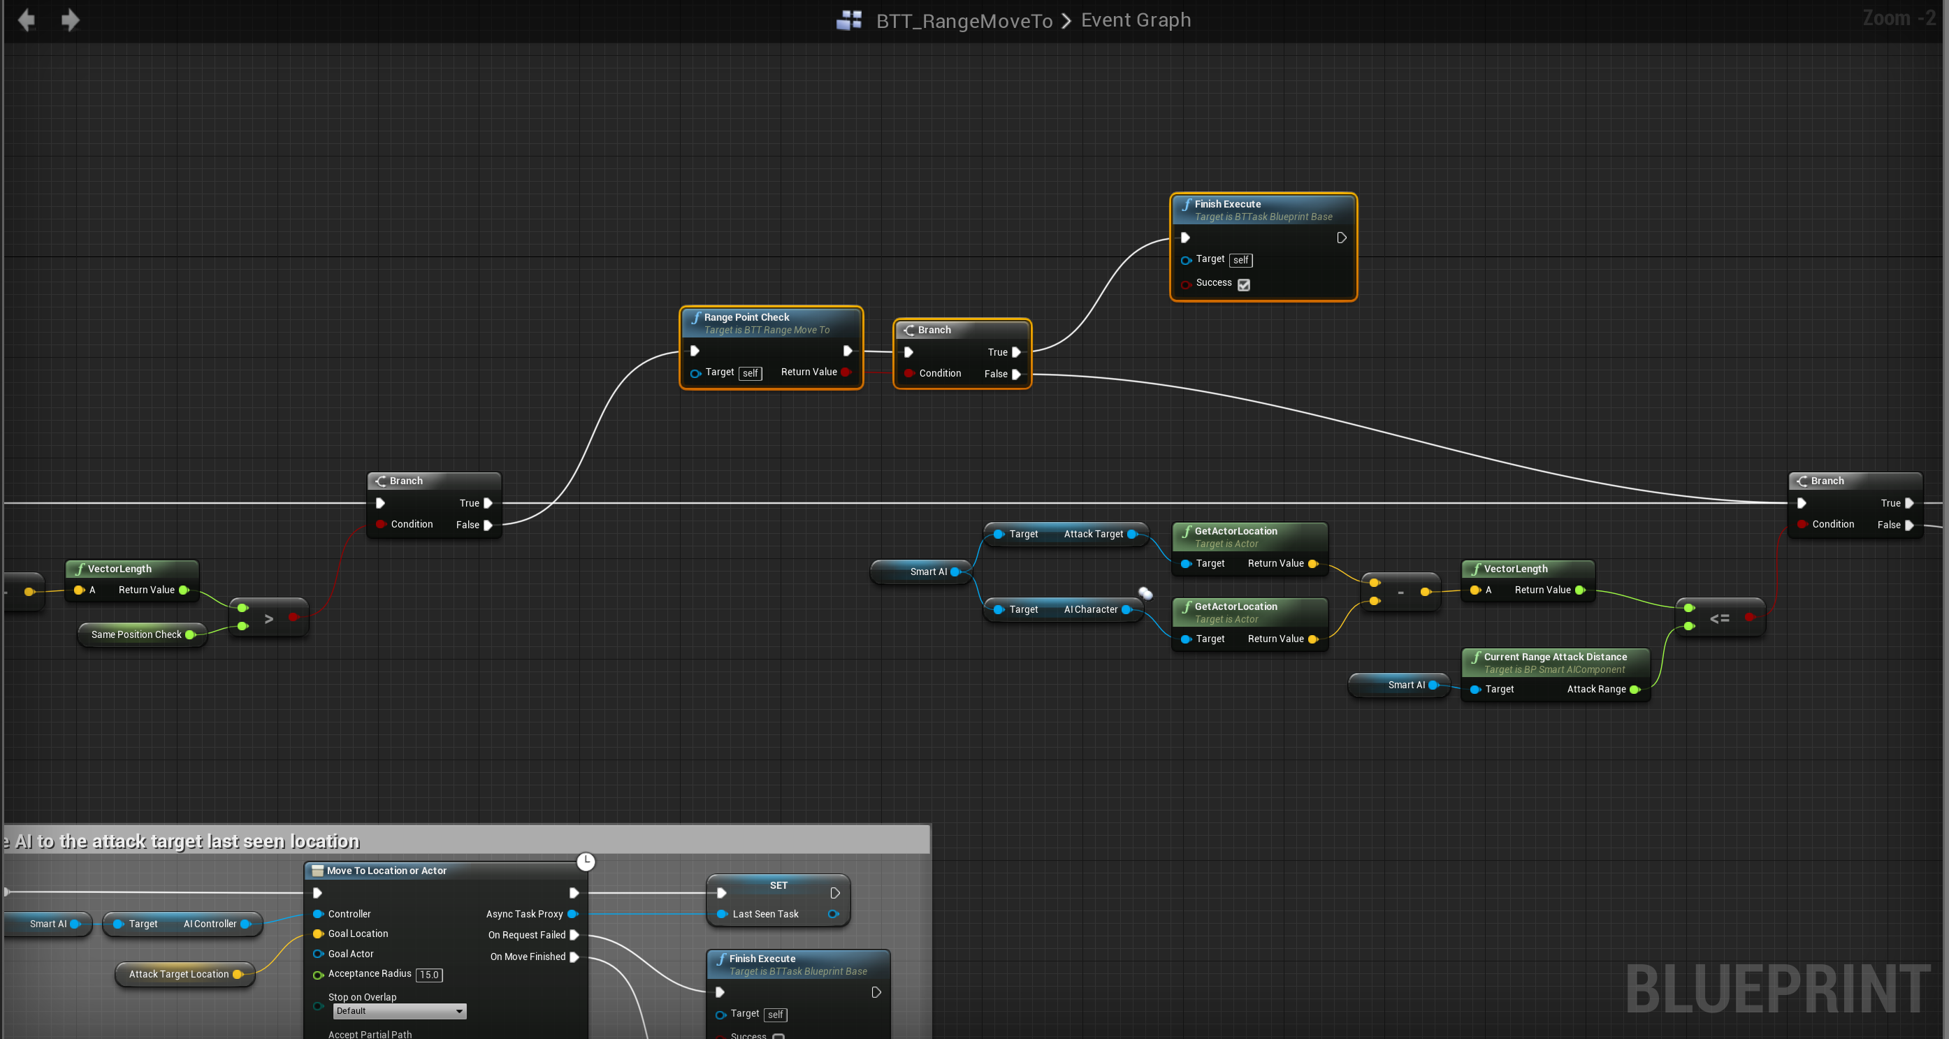The width and height of the screenshot is (1949, 1039).
Task: Check Success on bottom Finish Execute node
Action: pos(778,1036)
